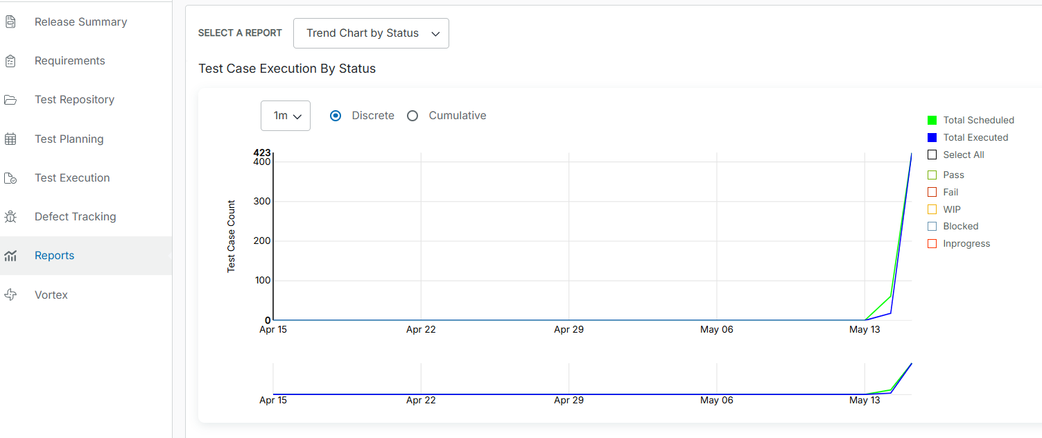
Task: Check the Blocked status legend entry
Action: coord(932,226)
